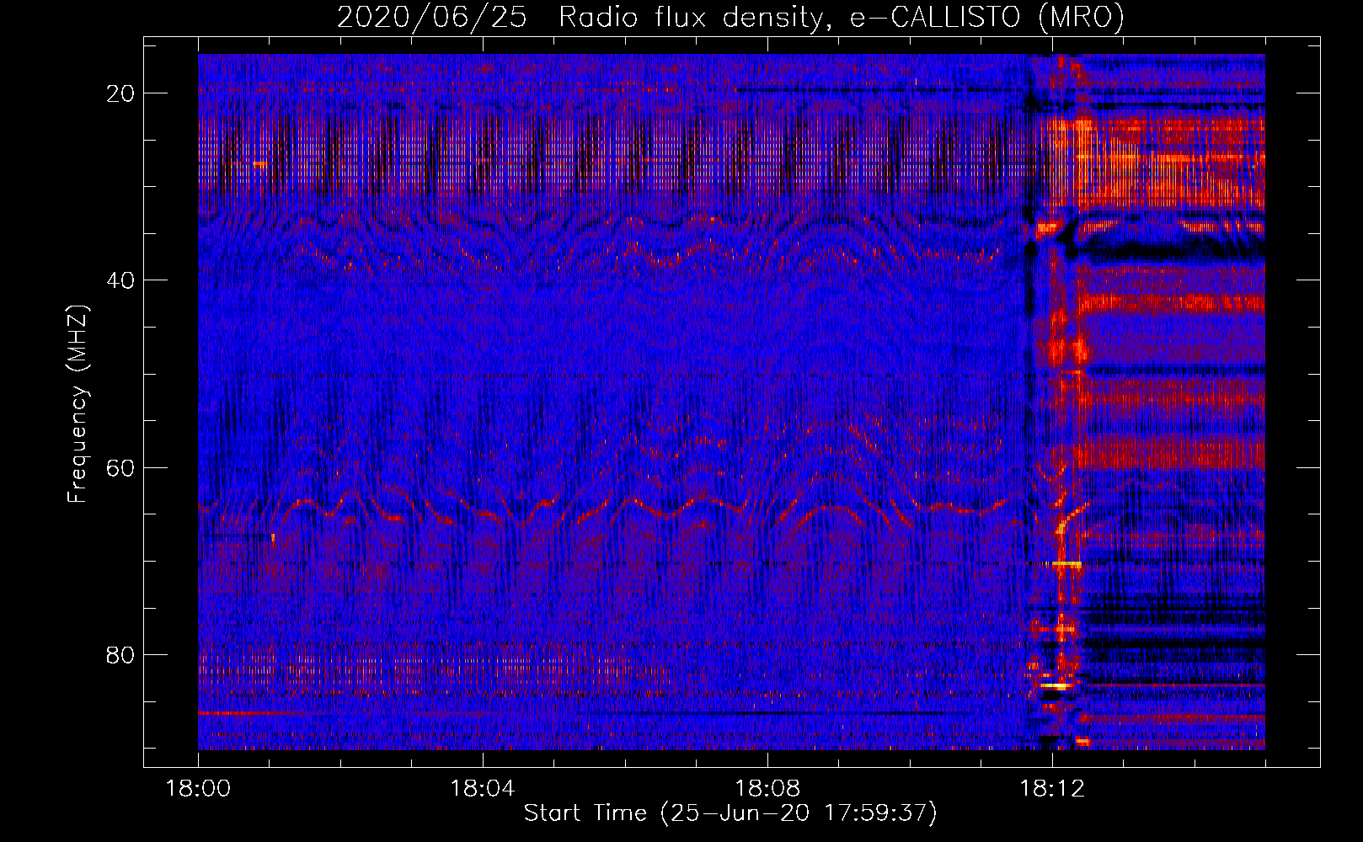Click the plot title "Radio flux density, e-CALLISTO (MRO)"
The width and height of the screenshot is (1363, 842).
pos(842,18)
